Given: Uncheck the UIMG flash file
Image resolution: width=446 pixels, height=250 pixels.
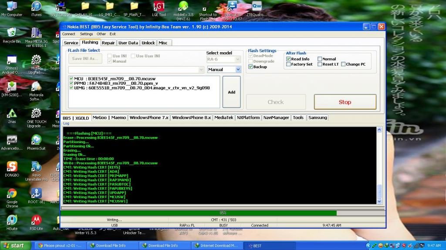Looking at the screenshot, I should 71,88.
